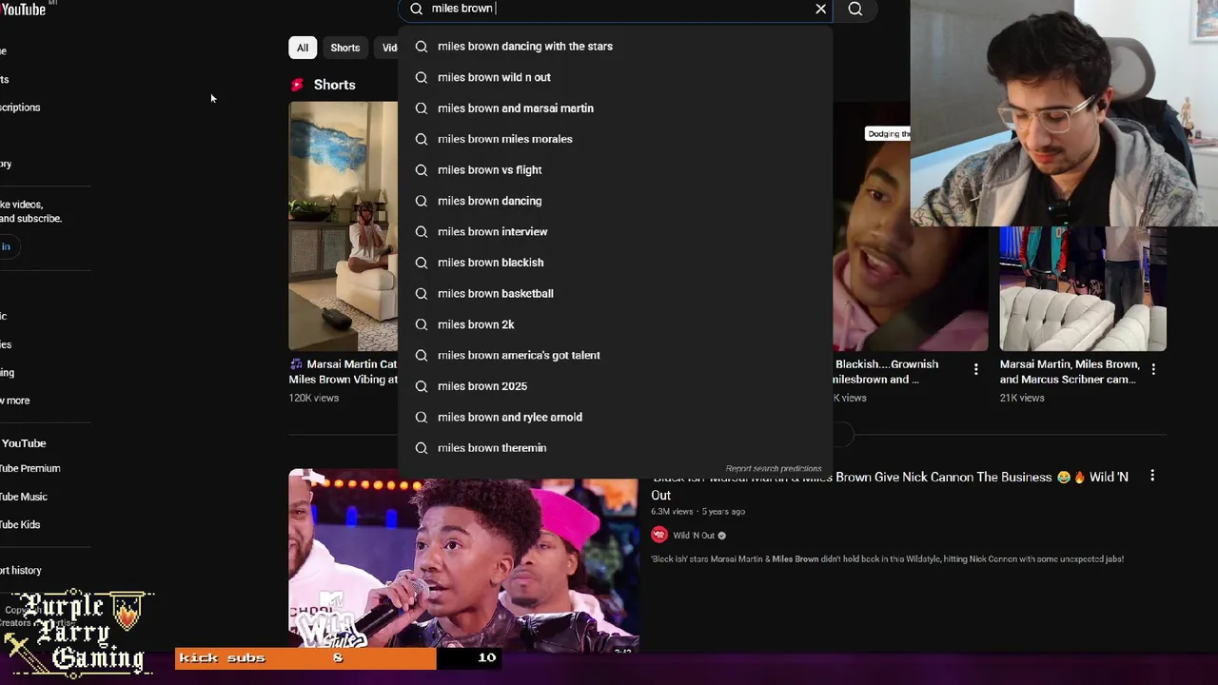Screen dimensions: 1218x685
Task: Open more options for 'Marsai Martin, Miles Brown' short
Action: [1153, 369]
